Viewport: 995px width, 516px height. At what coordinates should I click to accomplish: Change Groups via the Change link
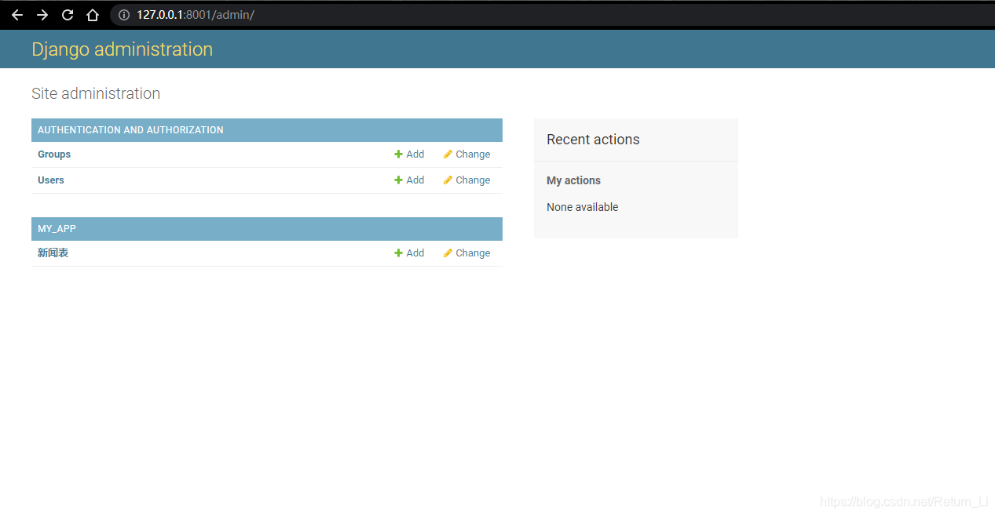click(473, 154)
